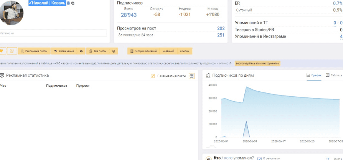This screenshot has width=343, height=160.
Task: Click the icon button beside Показывать репосты
Action: [x=191, y=76]
